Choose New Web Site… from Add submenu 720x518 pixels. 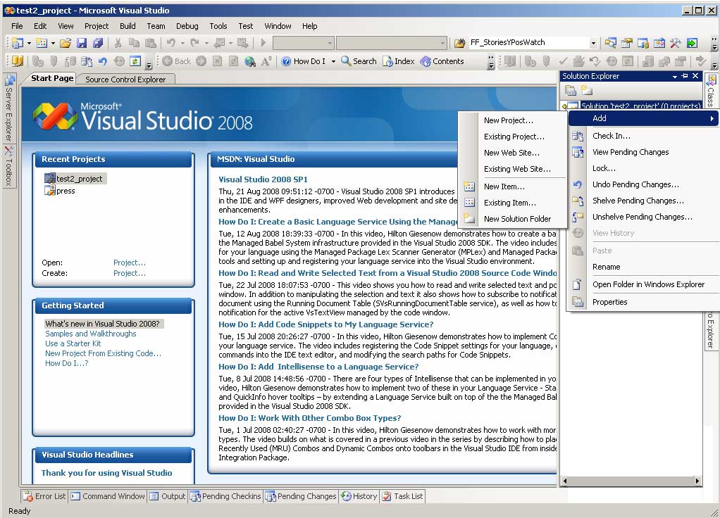coord(512,153)
